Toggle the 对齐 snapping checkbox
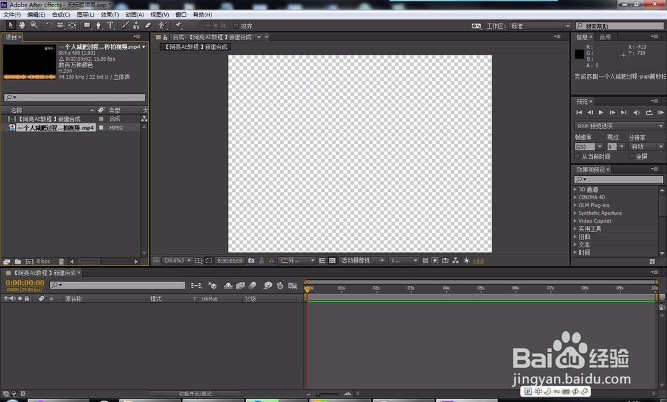The image size is (667, 402). click(x=236, y=26)
